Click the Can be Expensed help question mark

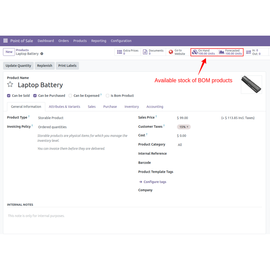point(101,95)
